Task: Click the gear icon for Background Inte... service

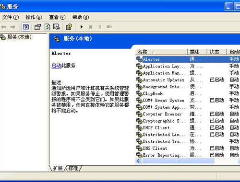Action: pyautogui.click(x=139, y=87)
